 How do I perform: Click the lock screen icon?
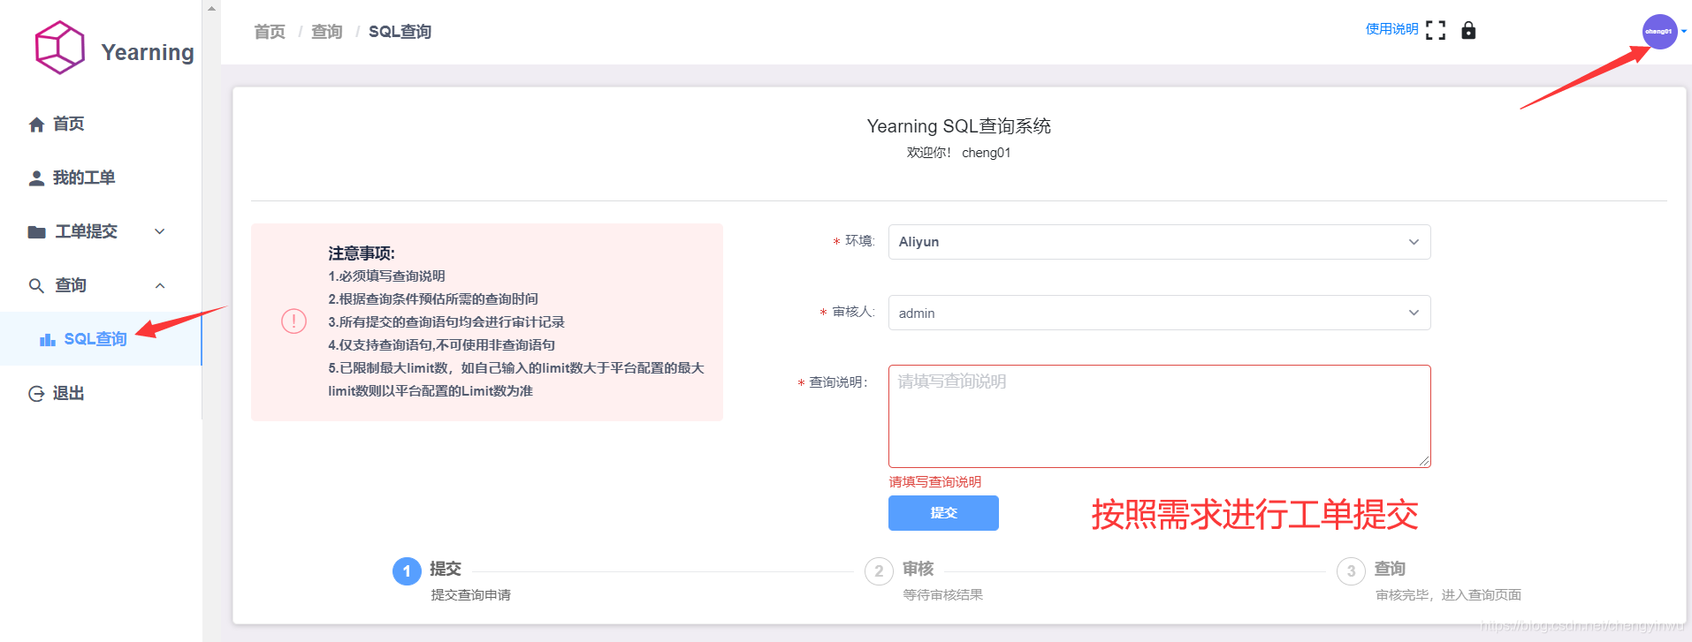pos(1468,30)
